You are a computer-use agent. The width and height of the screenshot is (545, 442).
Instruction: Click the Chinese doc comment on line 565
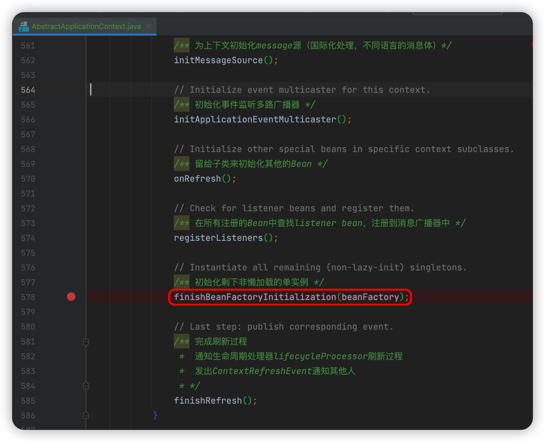pos(244,105)
